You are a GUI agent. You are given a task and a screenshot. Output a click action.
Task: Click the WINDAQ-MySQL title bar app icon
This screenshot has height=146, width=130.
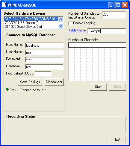pyautogui.click(x=4, y=5)
